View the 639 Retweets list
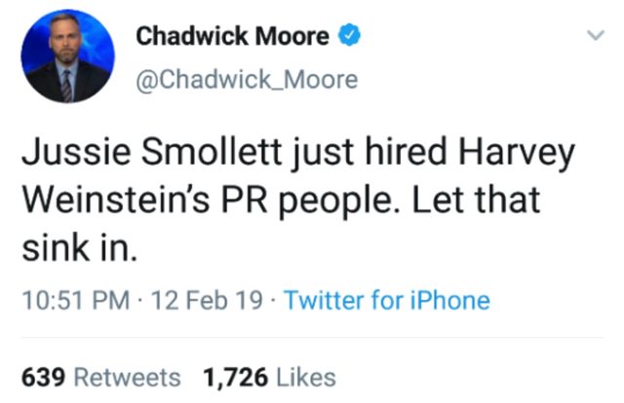This screenshot has height=403, width=624. pyautogui.click(x=100, y=376)
